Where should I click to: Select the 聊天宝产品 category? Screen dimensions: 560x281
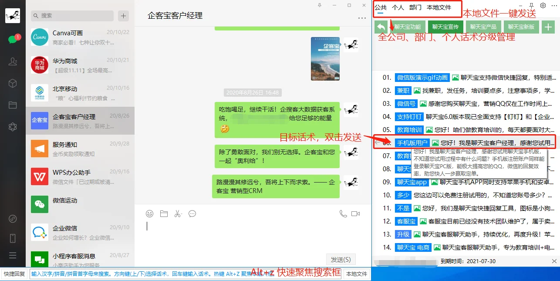coord(483,27)
